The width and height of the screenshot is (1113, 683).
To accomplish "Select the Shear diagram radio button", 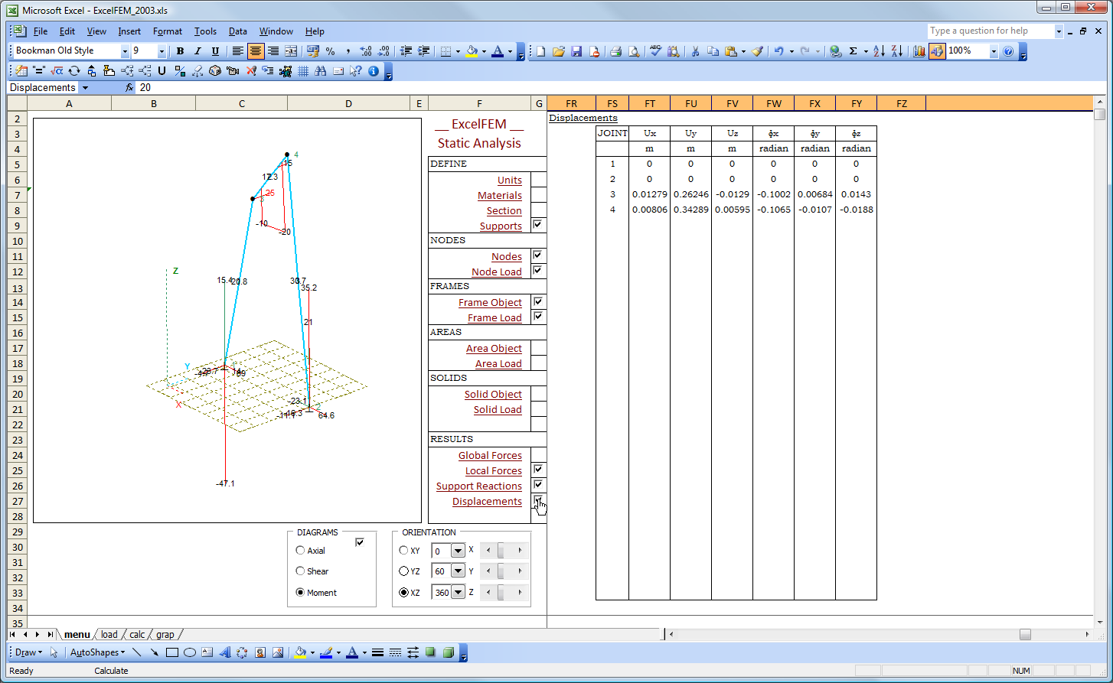I will click(x=300, y=571).
